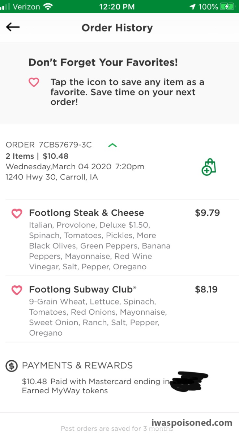This screenshot has height=435, width=239.
Task: Open the Order History title
Action: click(x=117, y=28)
